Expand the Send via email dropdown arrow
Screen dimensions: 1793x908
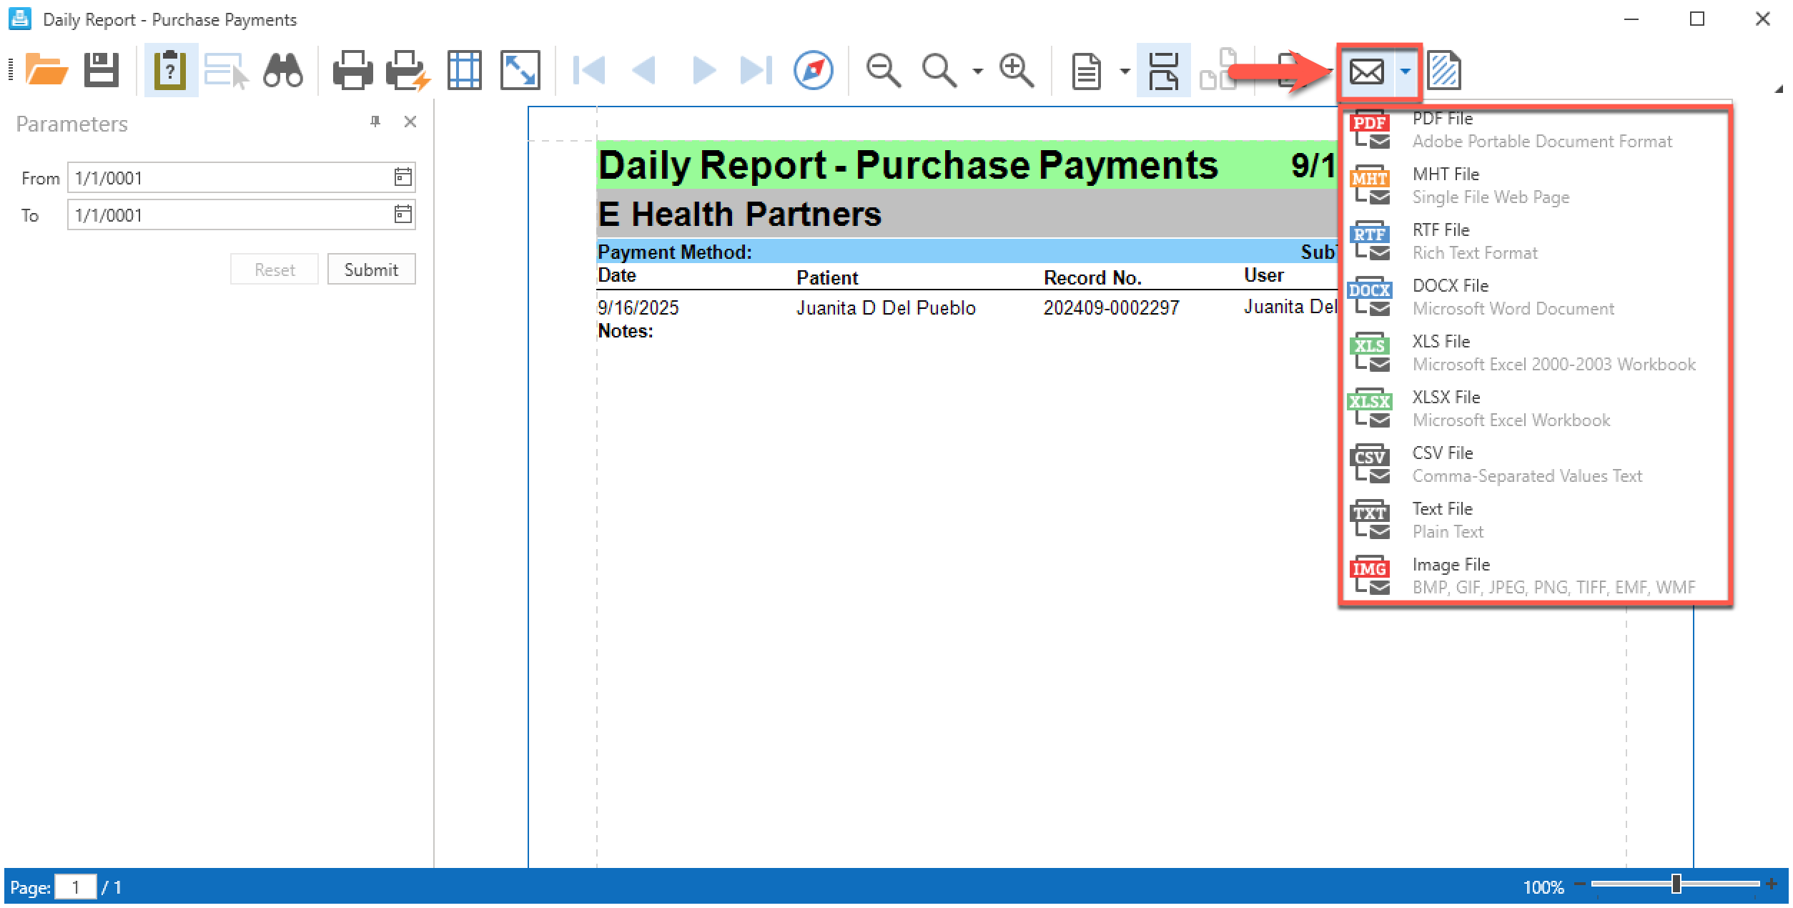pos(1406,71)
